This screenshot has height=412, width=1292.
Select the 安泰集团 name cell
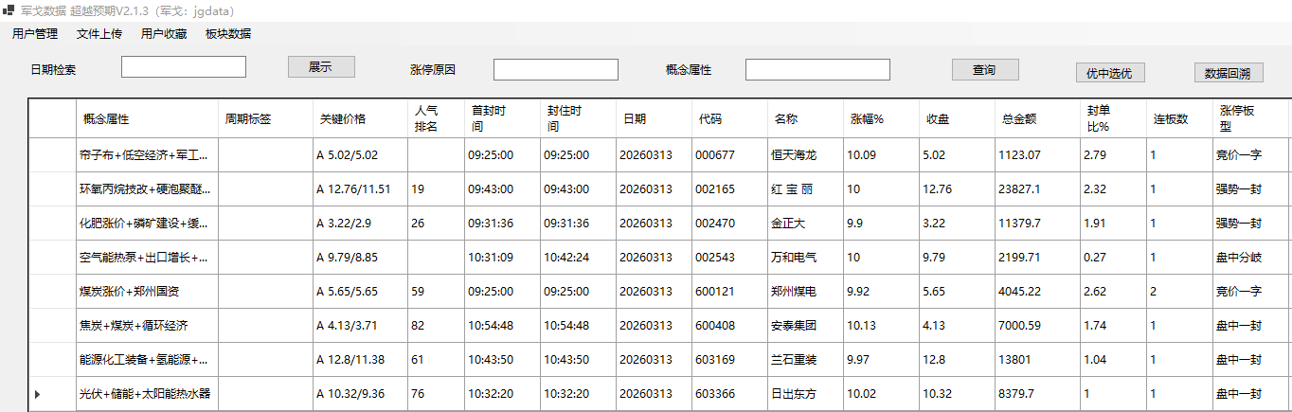[x=805, y=326]
